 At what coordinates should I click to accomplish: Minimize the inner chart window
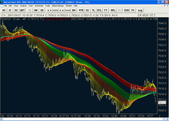coord(161,6)
